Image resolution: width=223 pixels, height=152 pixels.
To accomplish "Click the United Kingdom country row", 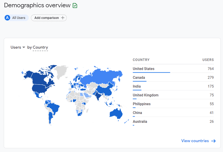I will click(x=145, y=95).
